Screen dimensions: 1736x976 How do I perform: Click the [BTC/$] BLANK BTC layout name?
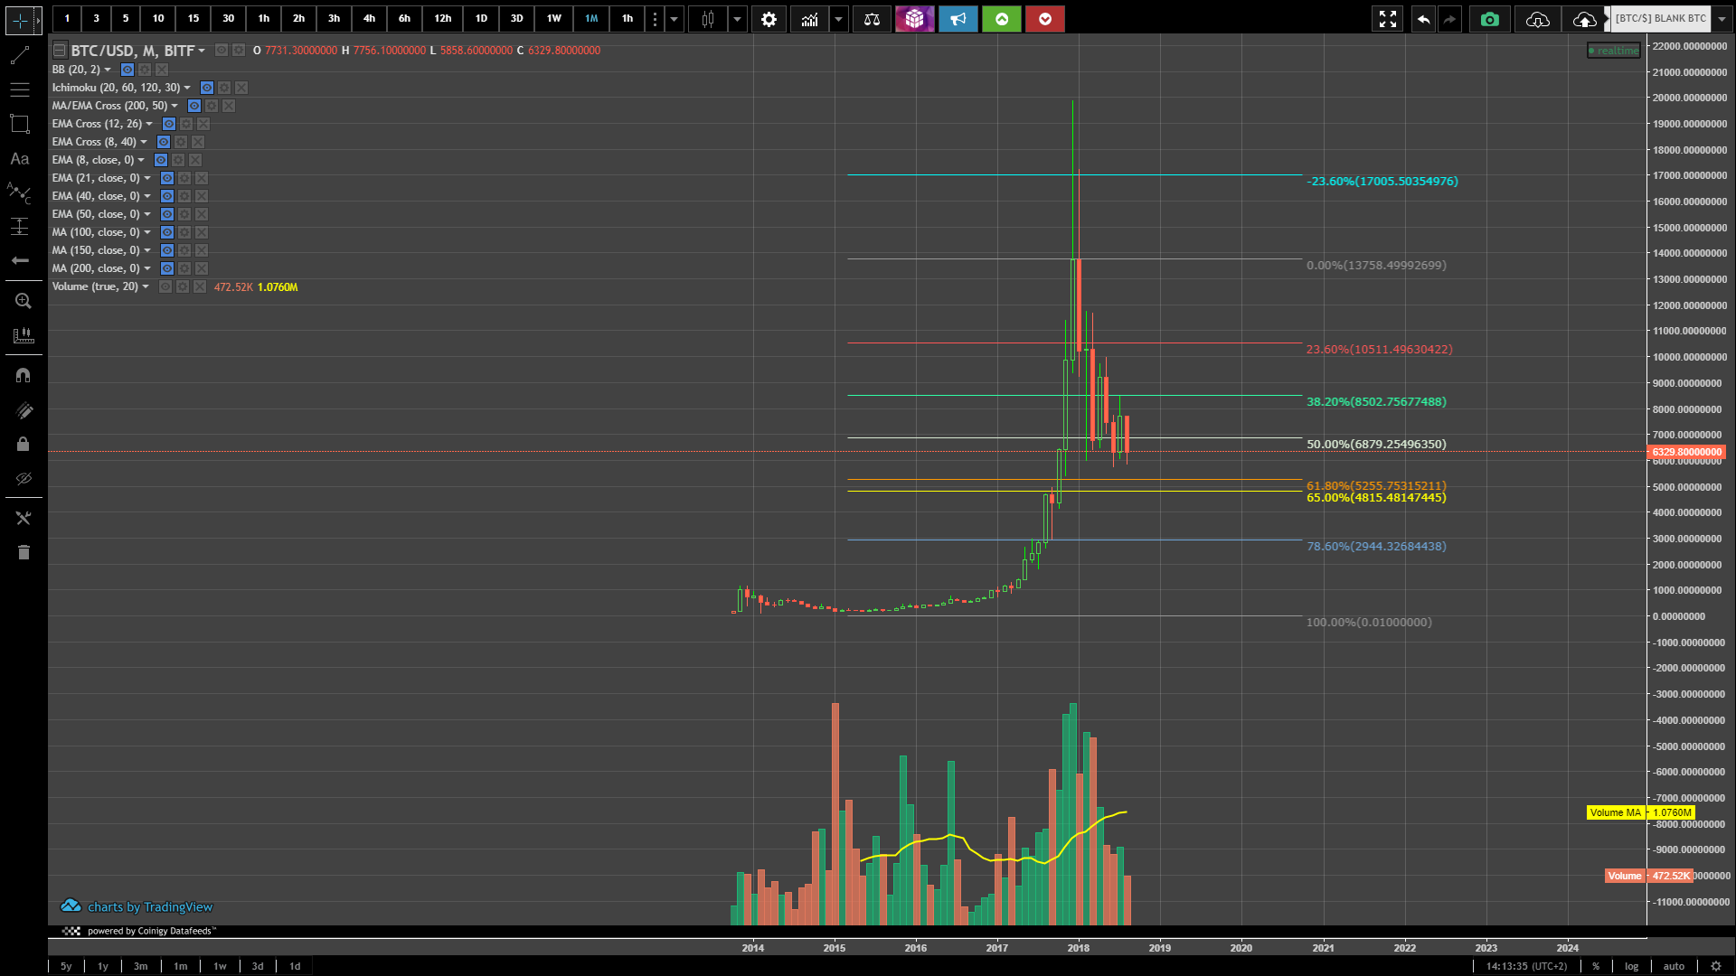[1660, 19]
